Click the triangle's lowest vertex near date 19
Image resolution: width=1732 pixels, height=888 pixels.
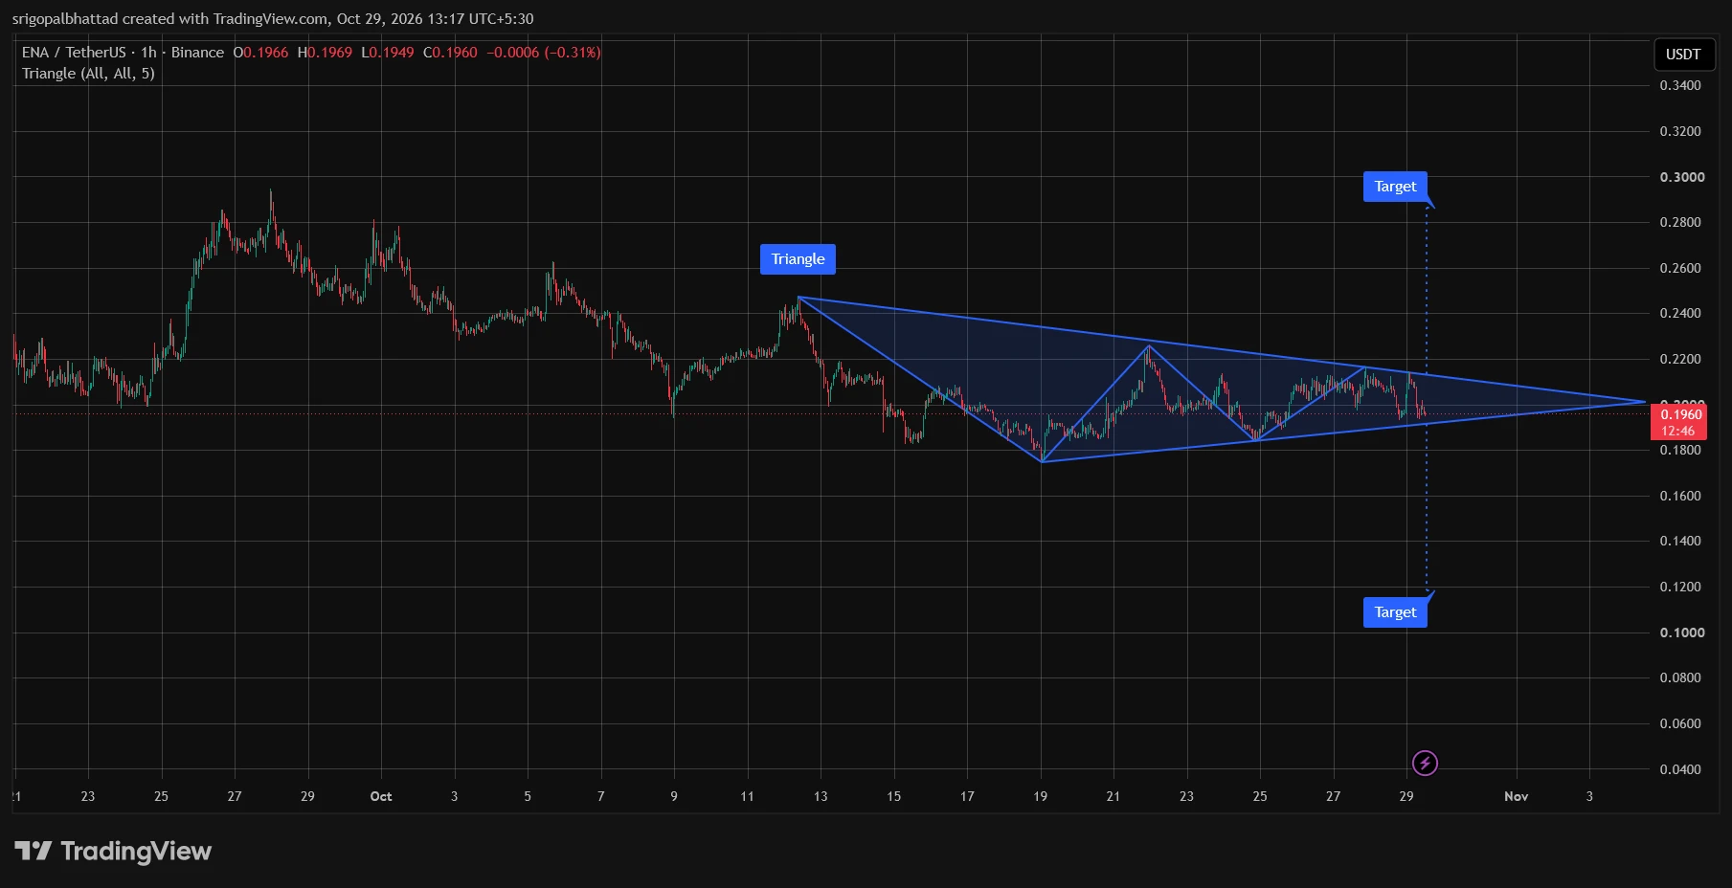point(1042,462)
